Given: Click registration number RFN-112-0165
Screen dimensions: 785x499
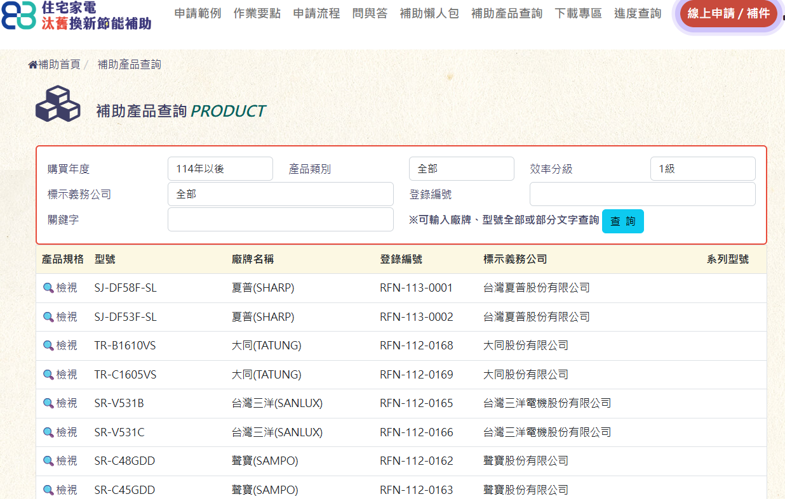Looking at the screenshot, I should 417,403.
